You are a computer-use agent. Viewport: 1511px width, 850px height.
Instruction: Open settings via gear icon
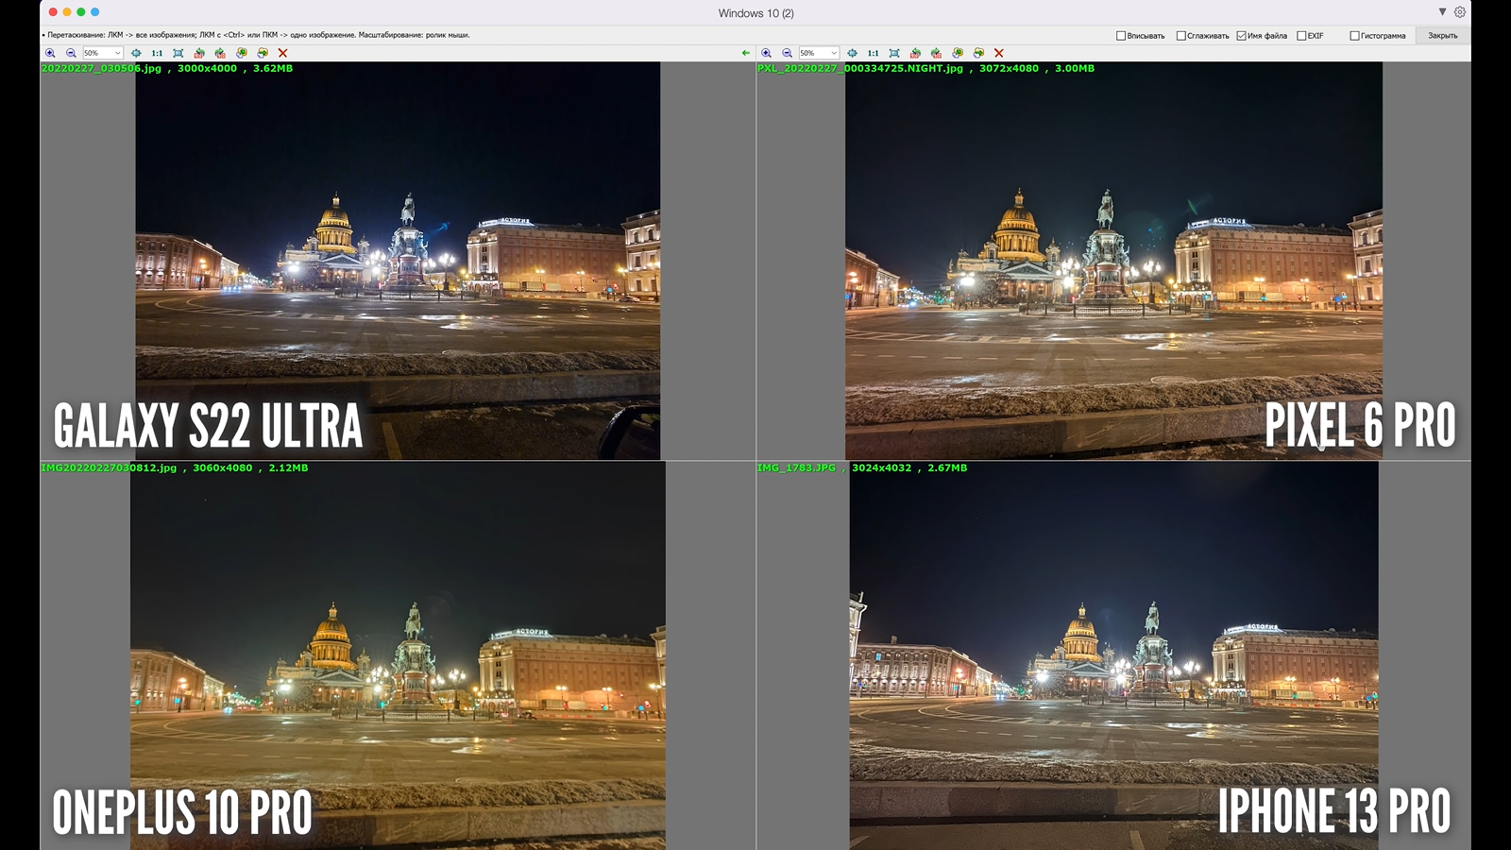1460,12
